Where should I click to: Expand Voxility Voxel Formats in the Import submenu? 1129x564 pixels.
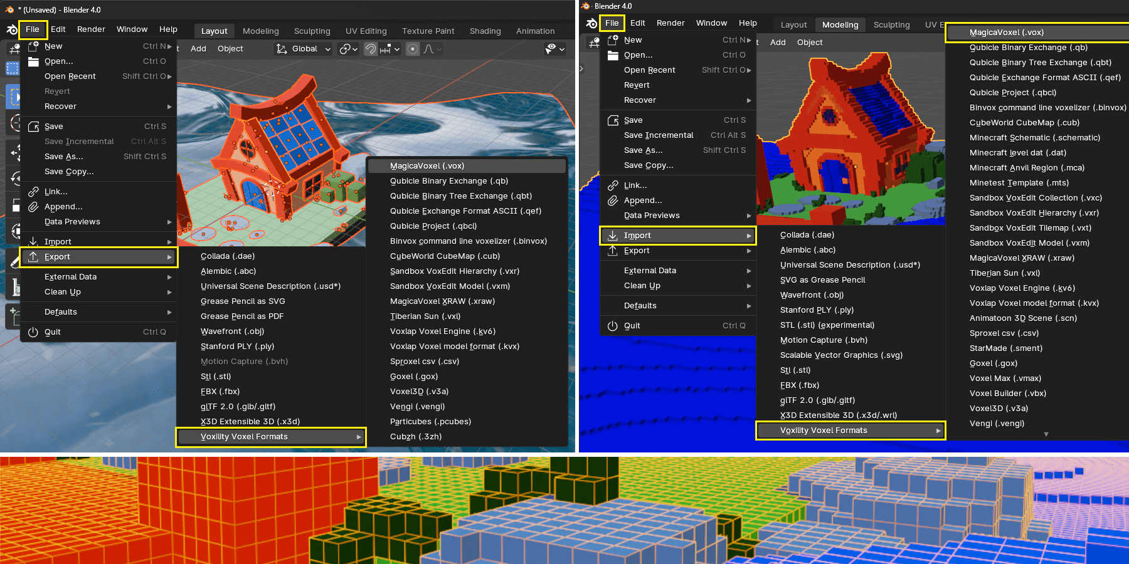[851, 431]
